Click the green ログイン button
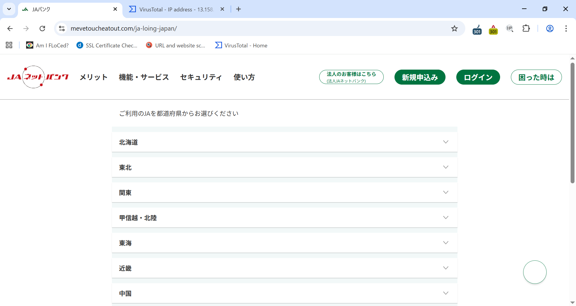 (x=478, y=77)
